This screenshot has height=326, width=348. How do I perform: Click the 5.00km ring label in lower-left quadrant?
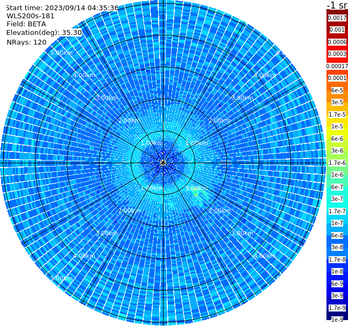click(61, 278)
